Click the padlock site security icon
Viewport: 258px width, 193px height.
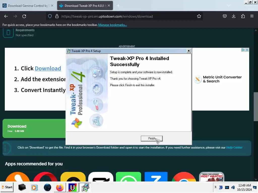point(57,16)
